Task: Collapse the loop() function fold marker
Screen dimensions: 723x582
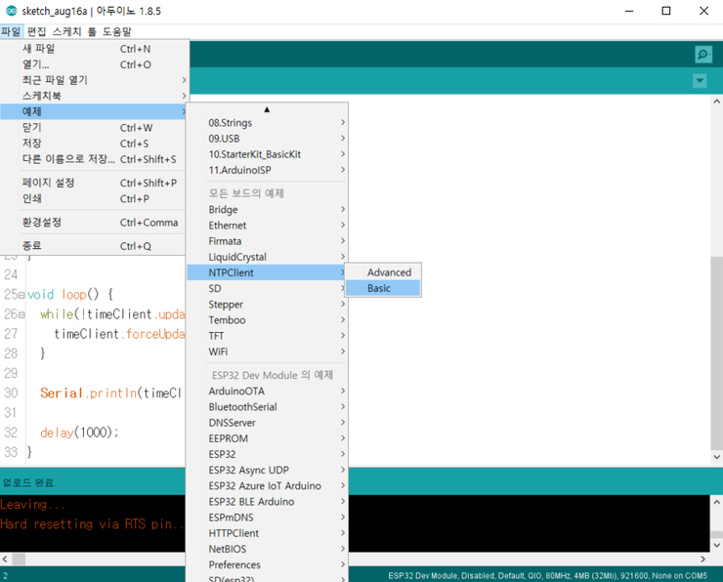Action: click(21, 295)
